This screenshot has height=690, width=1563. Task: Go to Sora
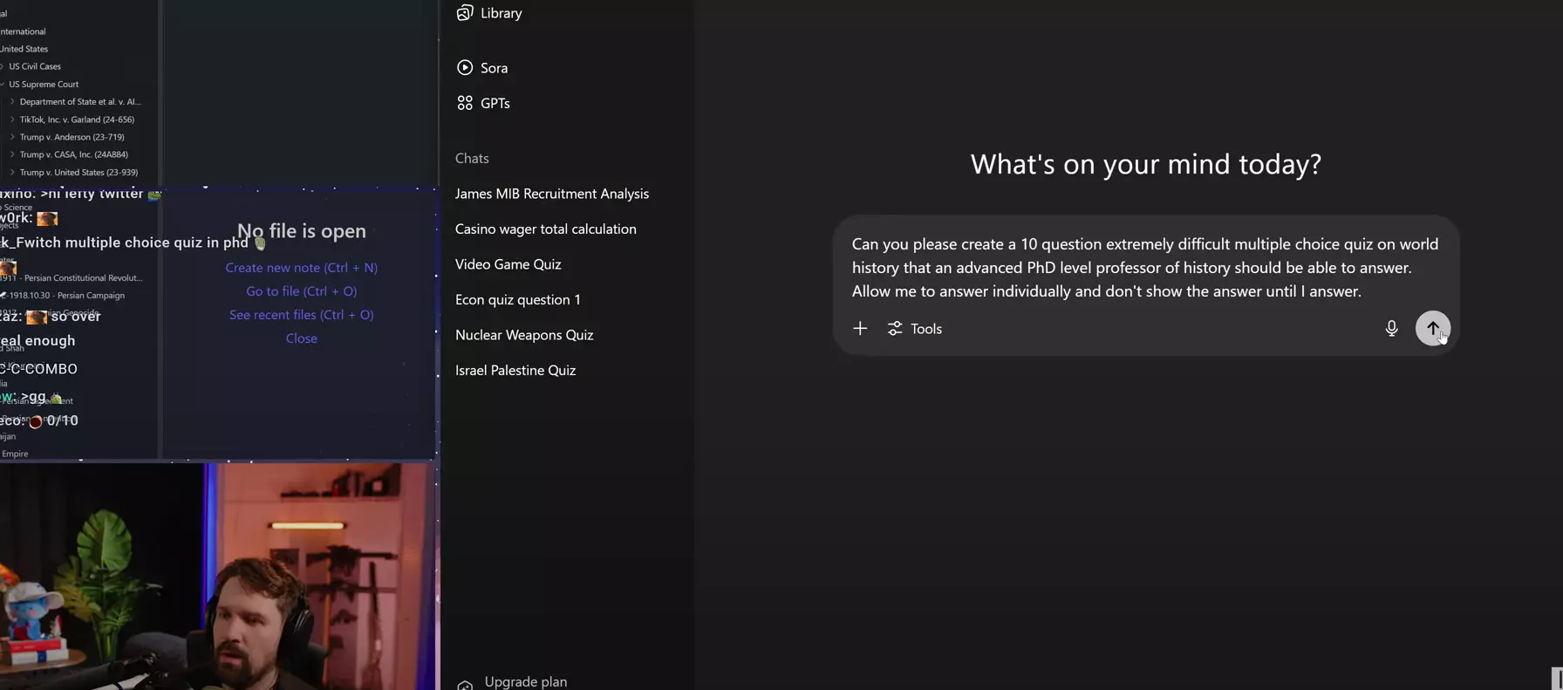pyautogui.click(x=494, y=68)
